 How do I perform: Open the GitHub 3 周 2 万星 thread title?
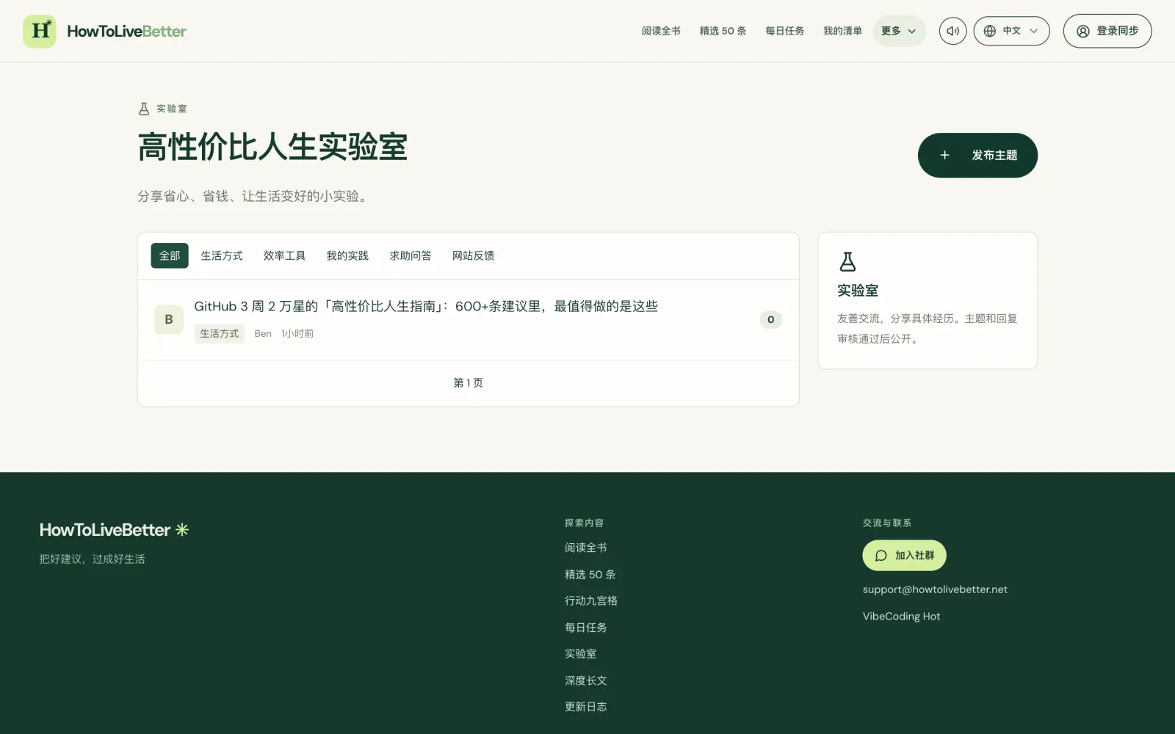tap(426, 306)
